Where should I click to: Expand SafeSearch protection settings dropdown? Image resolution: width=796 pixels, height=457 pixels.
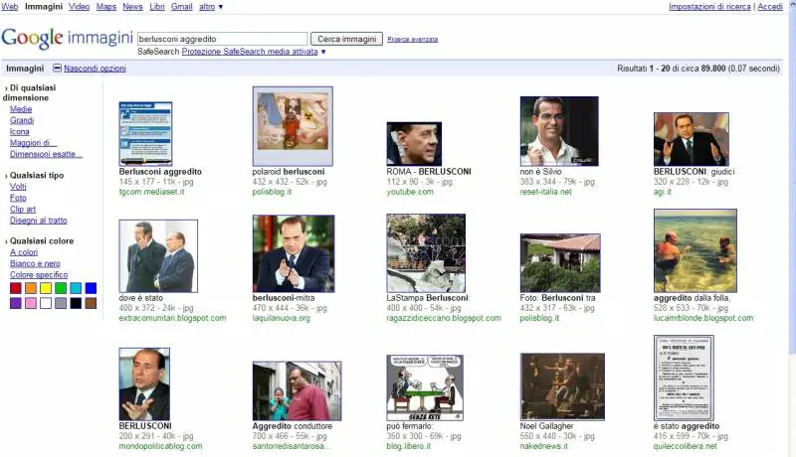322,51
